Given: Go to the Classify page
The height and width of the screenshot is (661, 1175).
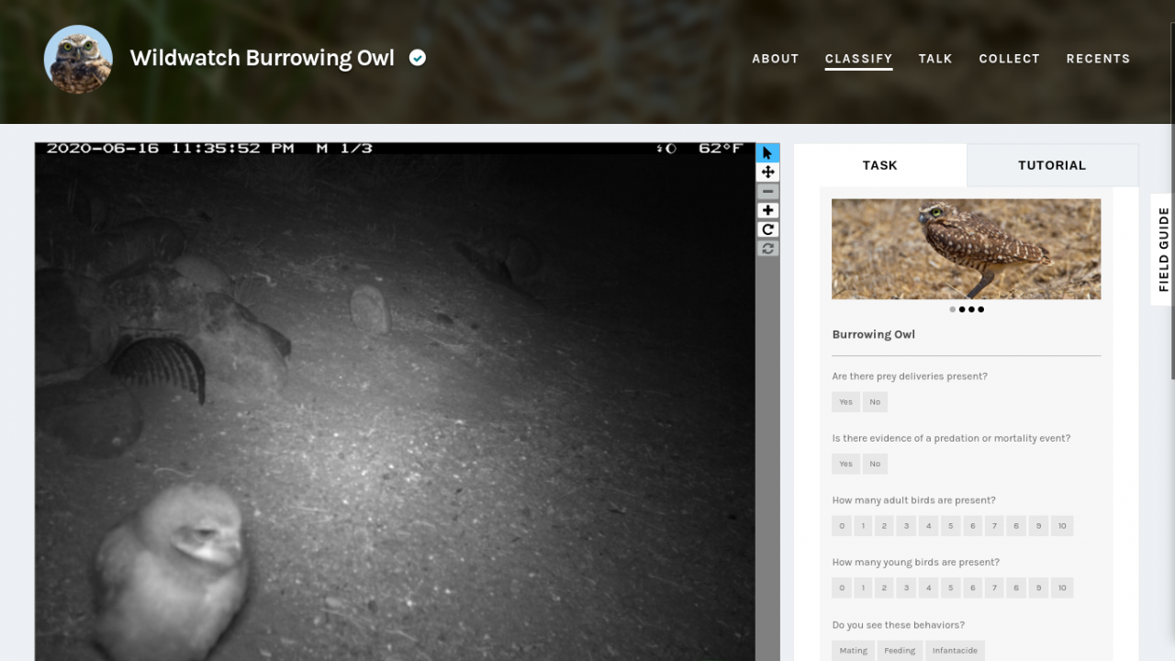Looking at the screenshot, I should pos(858,58).
